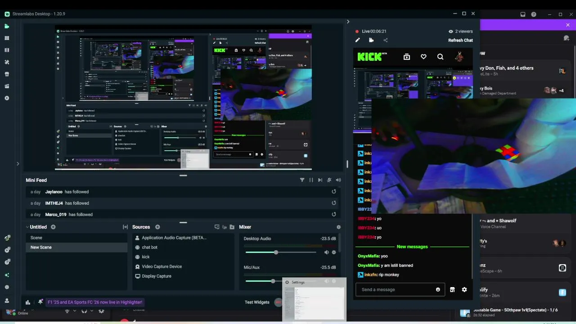Open the emoji picker in chat input
Image resolution: width=576 pixels, height=324 pixels.
pos(438,289)
